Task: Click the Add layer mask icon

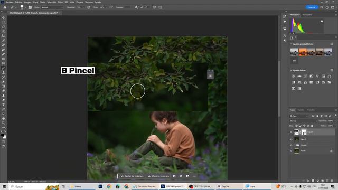Action: 313,180
